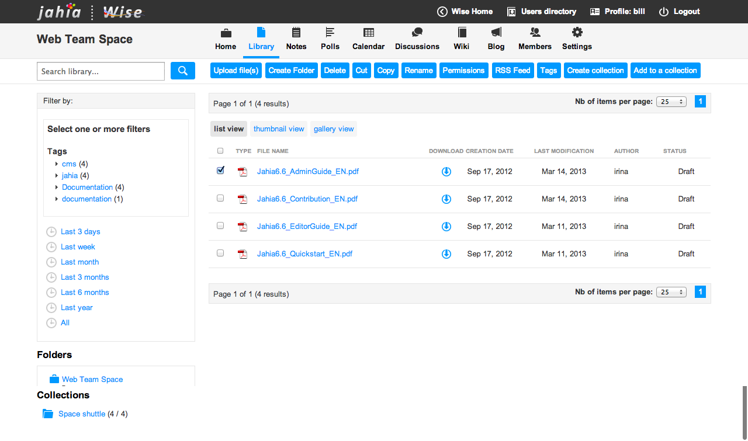748x441 pixels.
Task: Open the top items per page dropdown
Action: 671,102
